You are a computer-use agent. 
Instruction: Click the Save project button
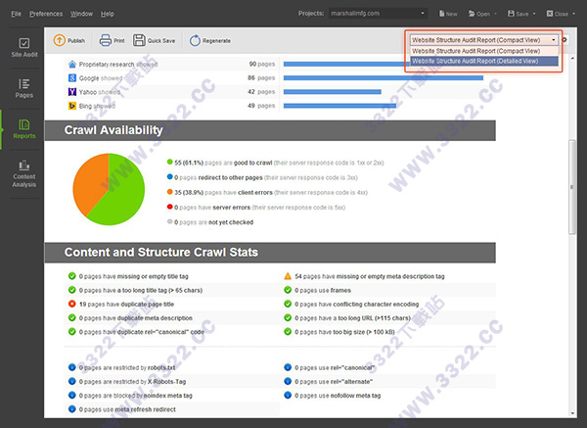coord(519,14)
